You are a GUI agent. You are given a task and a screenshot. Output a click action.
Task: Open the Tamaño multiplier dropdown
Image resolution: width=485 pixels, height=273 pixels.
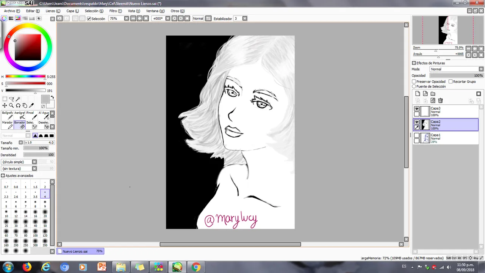click(x=21, y=143)
